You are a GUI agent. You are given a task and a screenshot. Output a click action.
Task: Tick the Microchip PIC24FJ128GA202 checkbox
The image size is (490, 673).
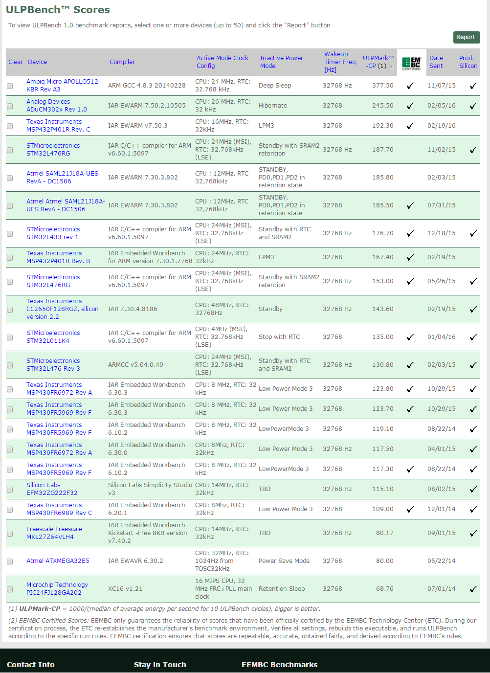pos(10,589)
